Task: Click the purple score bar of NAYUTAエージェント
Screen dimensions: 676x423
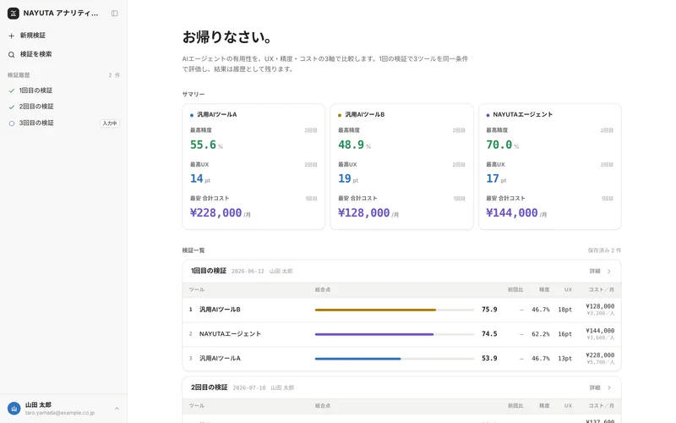Action: pyautogui.click(x=374, y=334)
